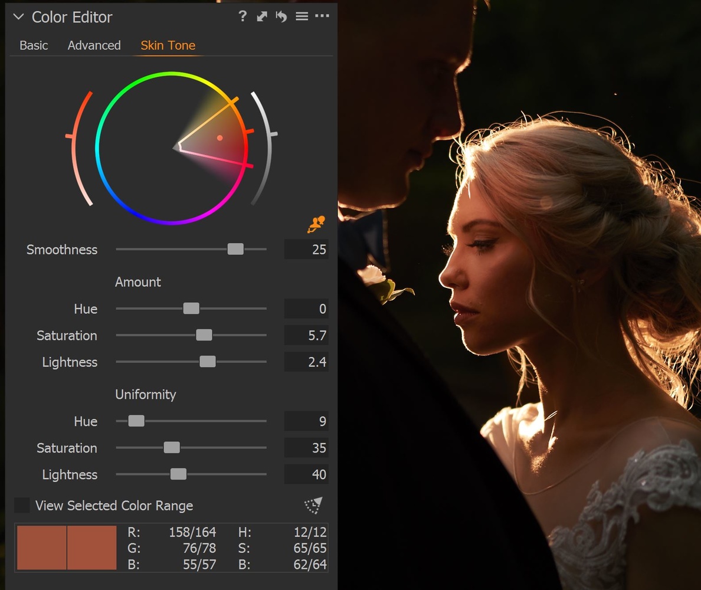Click the R value 158/164 readout
701x590 pixels.
point(192,532)
